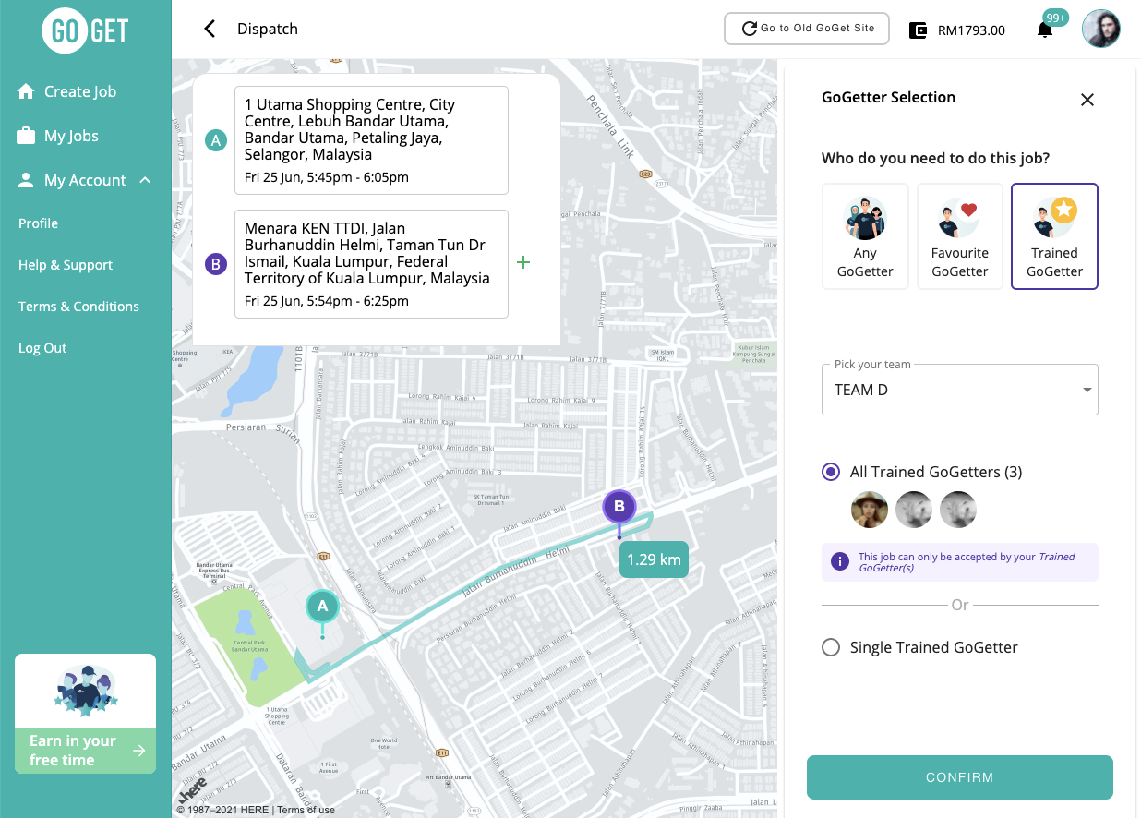The width and height of the screenshot is (1141, 818).
Task: Click the wallet balance icon
Action: pos(918,30)
